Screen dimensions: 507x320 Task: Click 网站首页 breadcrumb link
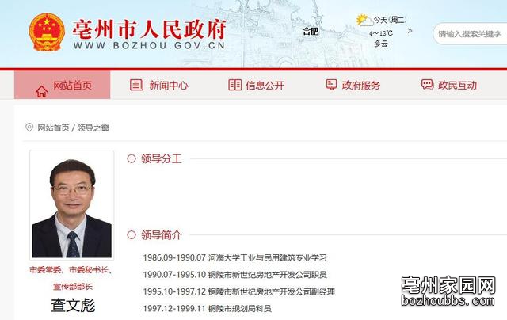(x=53, y=128)
